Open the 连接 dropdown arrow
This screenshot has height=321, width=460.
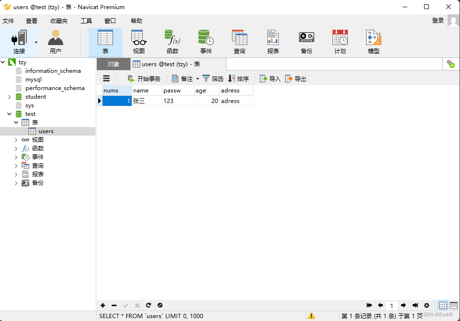click(x=36, y=43)
